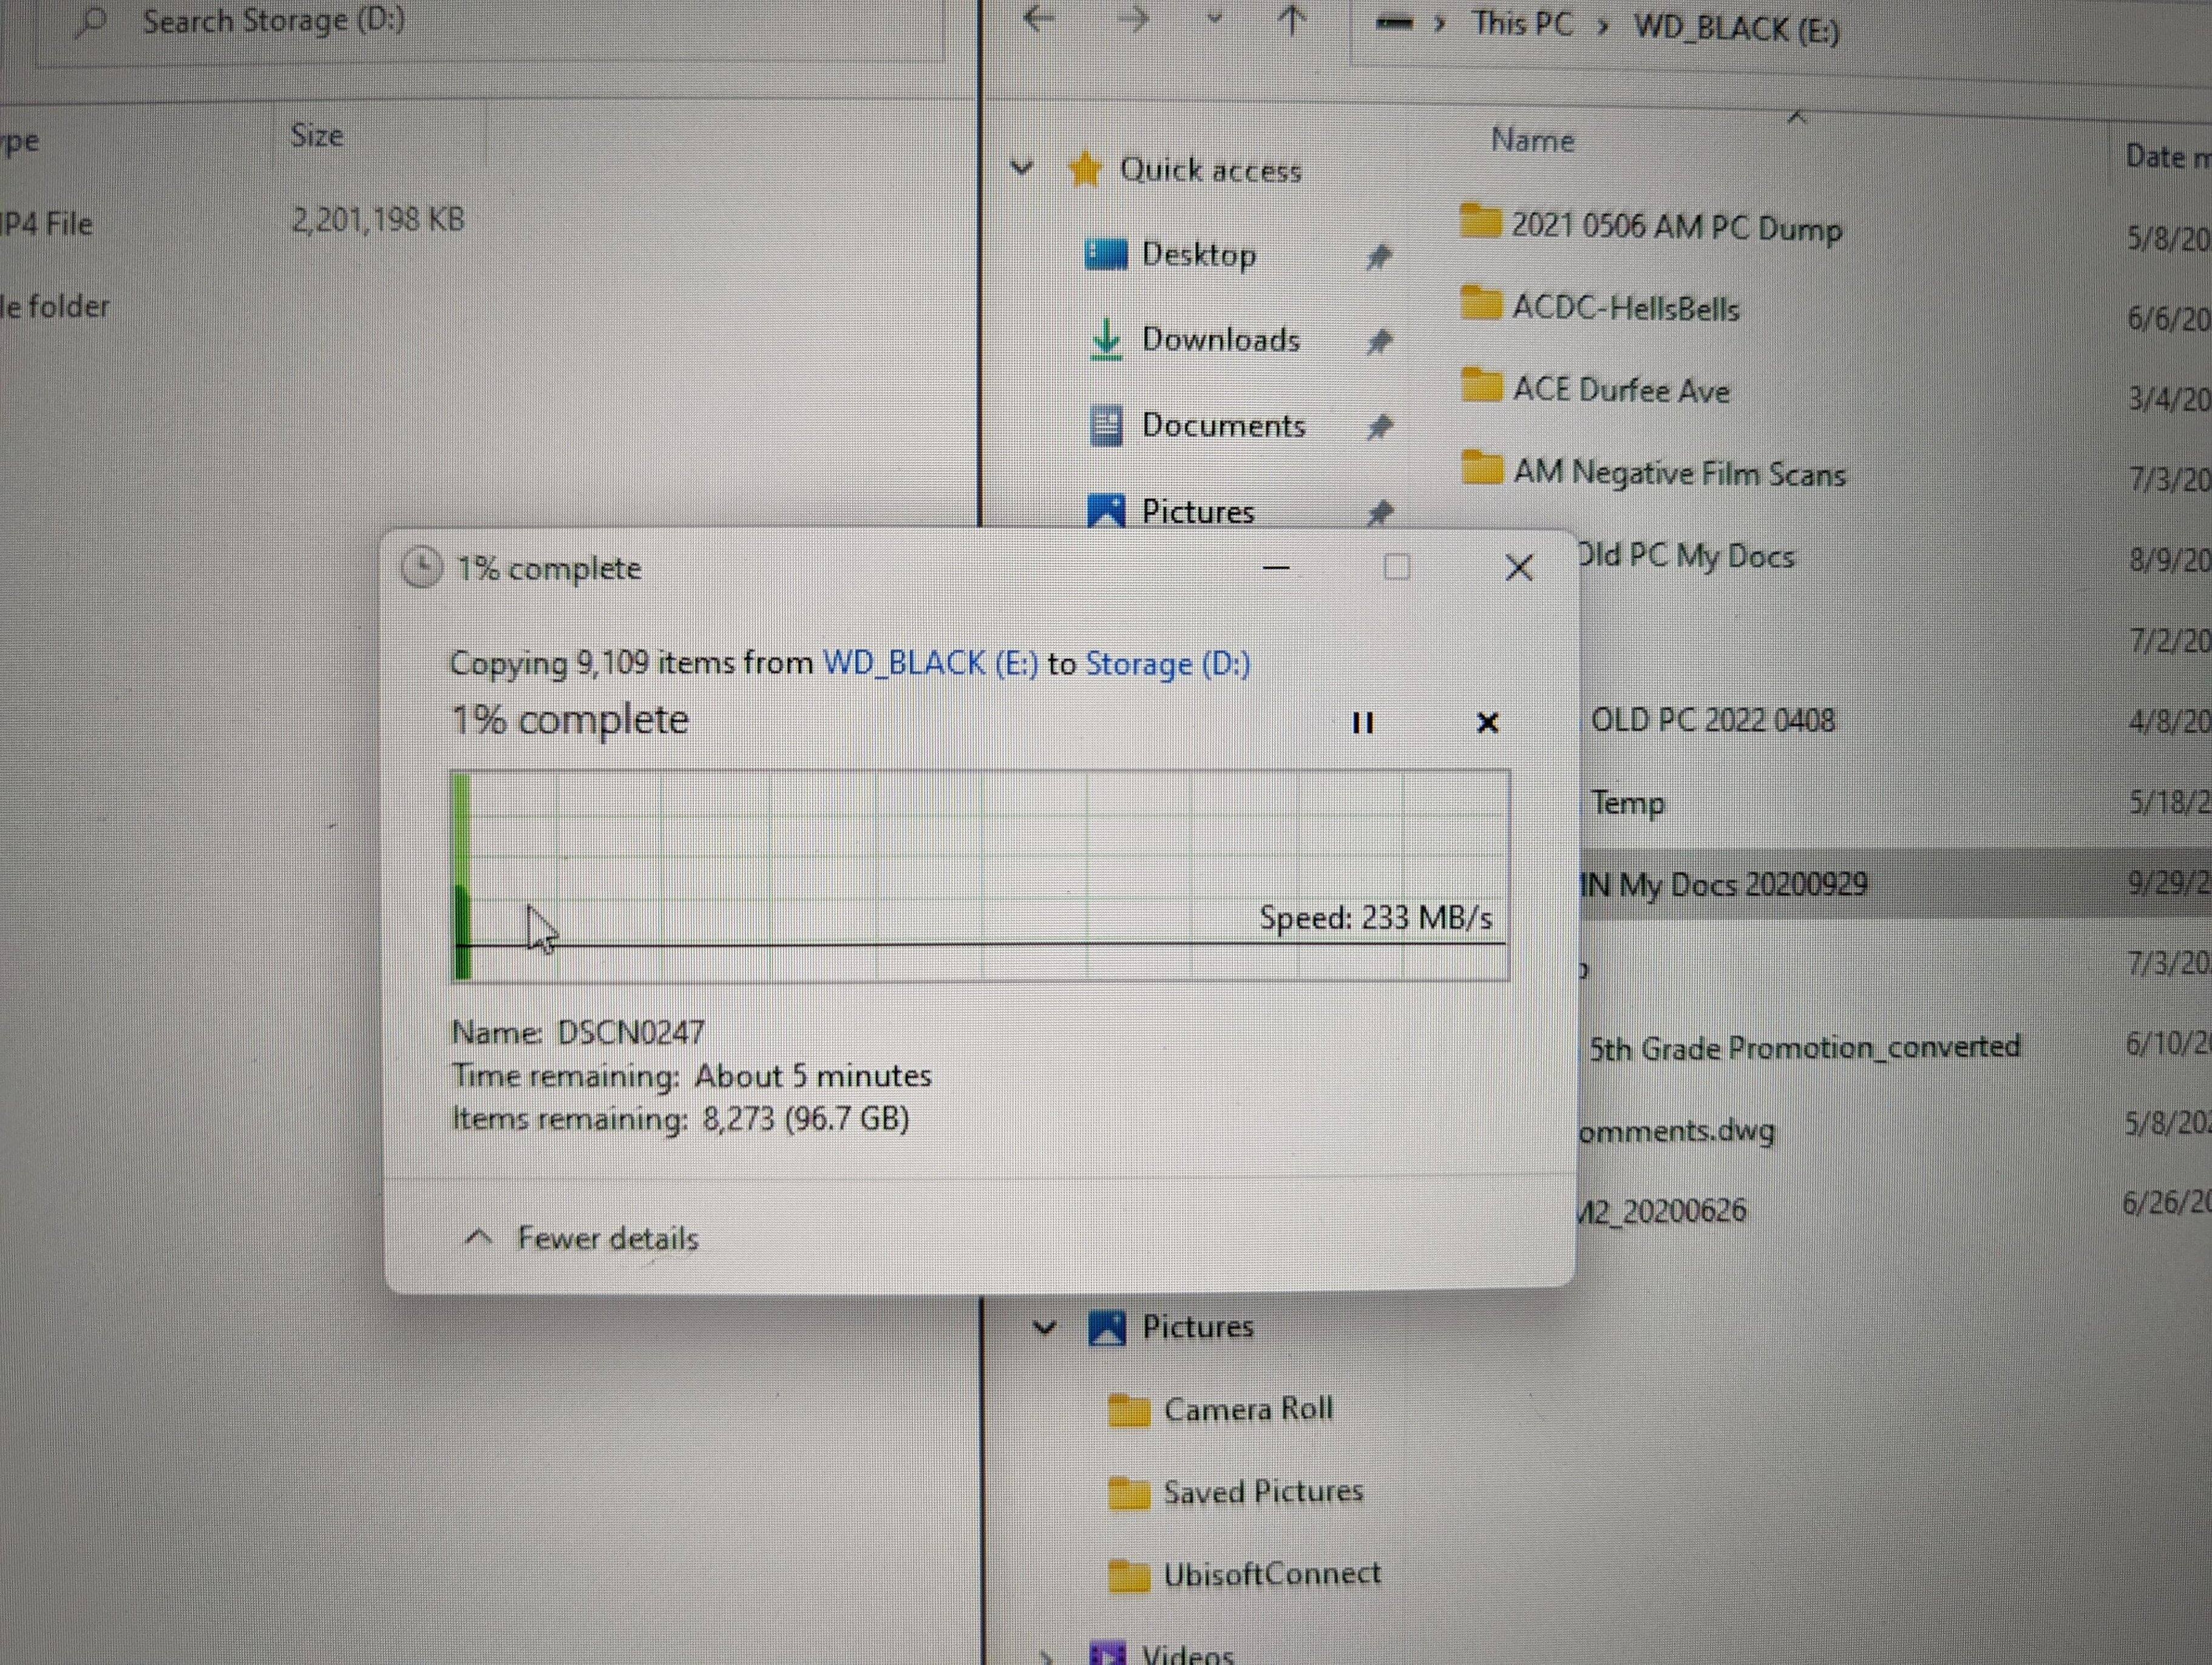The height and width of the screenshot is (1665, 2212).
Task: Open Desktop in Quick access
Action: pyautogui.click(x=1198, y=255)
